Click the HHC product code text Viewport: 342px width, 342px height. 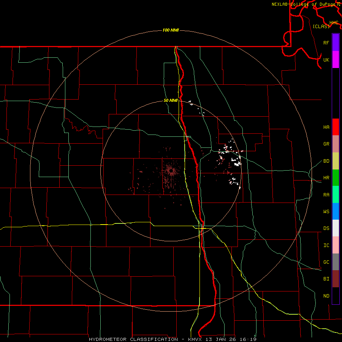click(334, 23)
